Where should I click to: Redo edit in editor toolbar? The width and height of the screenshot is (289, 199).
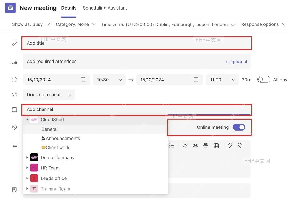[x=240, y=146]
